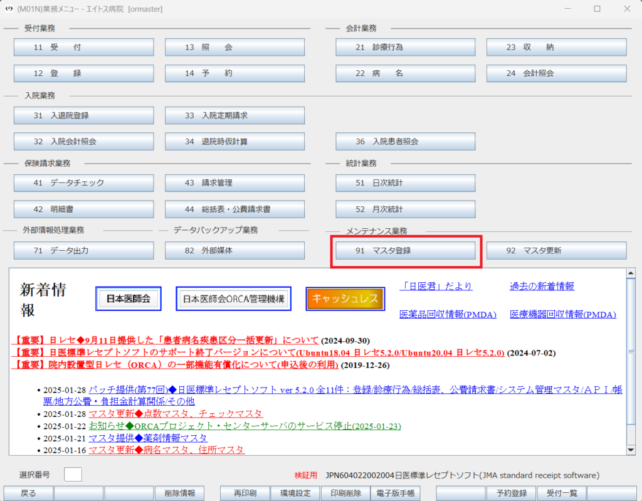Select the 予約 (appointment) button 14

tap(234, 73)
